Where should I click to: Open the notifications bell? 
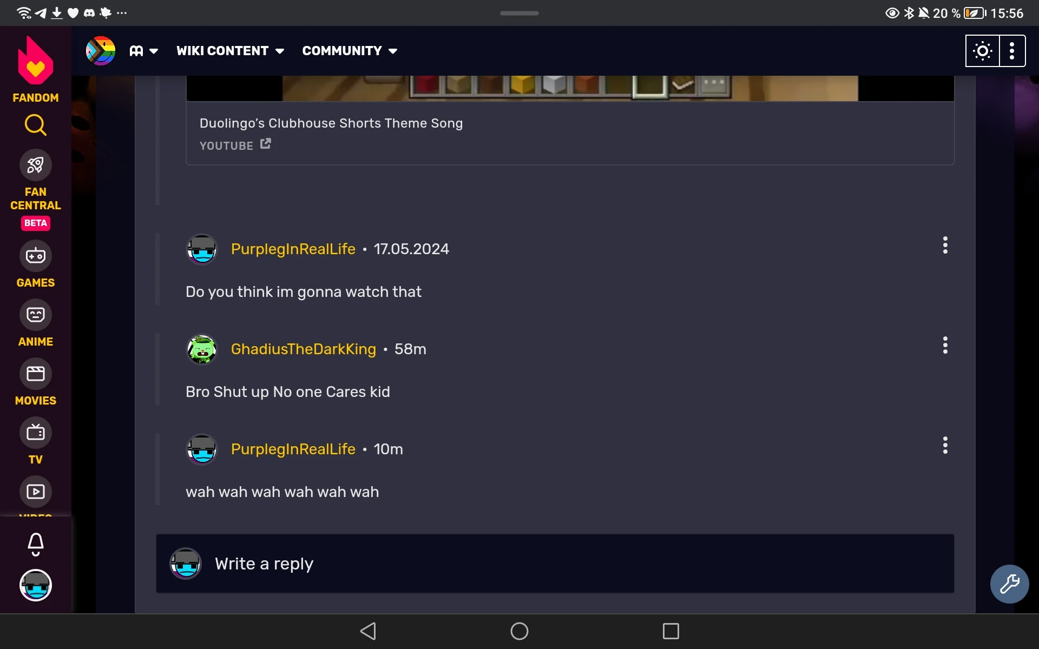point(36,544)
